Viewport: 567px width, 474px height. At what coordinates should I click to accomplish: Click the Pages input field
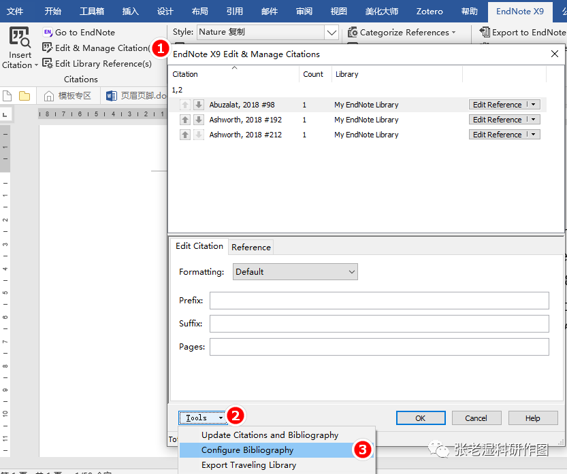379,347
